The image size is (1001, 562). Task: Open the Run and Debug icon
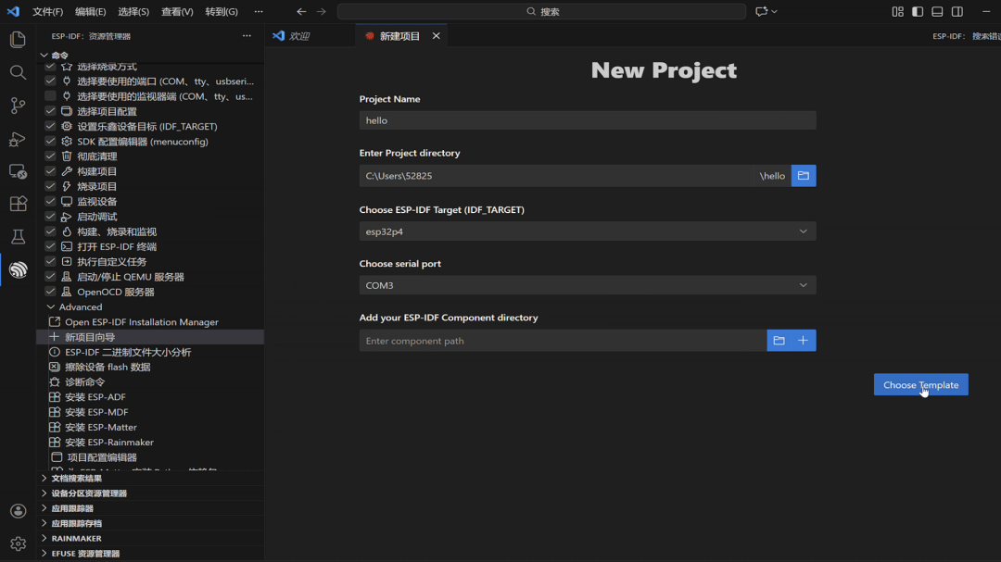(18, 139)
